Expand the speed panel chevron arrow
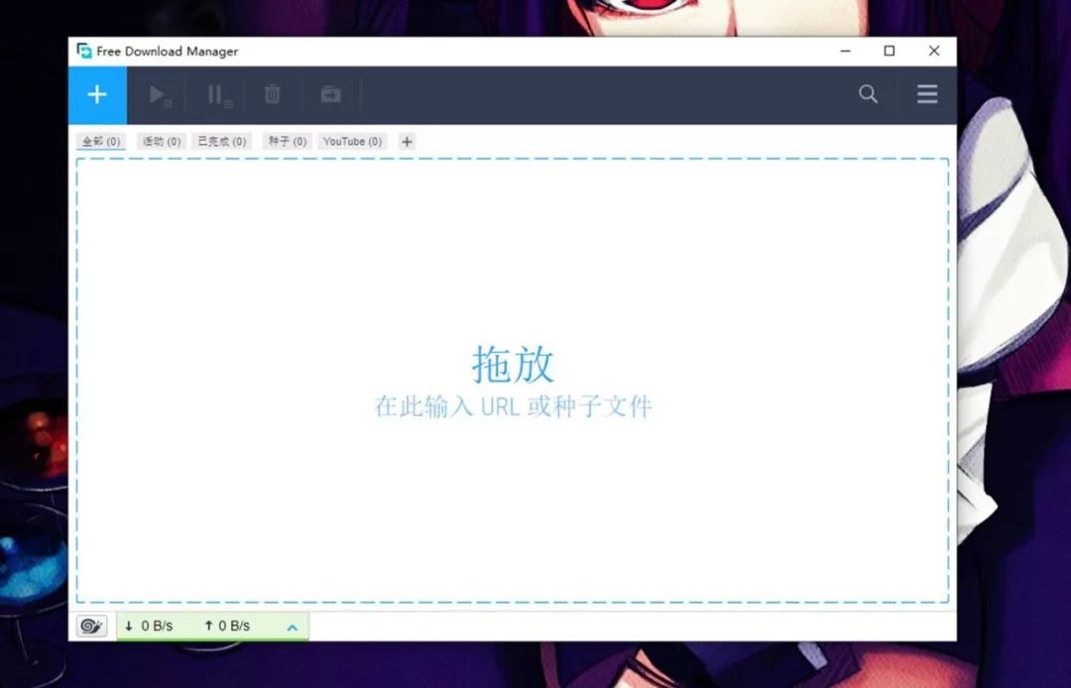 point(292,627)
